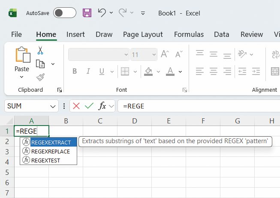
Task: Click the Orientation text angle icon
Action: click(x=242, y=54)
